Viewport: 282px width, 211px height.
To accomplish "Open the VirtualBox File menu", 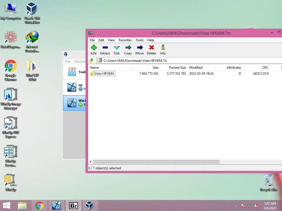I will (x=68, y=61).
